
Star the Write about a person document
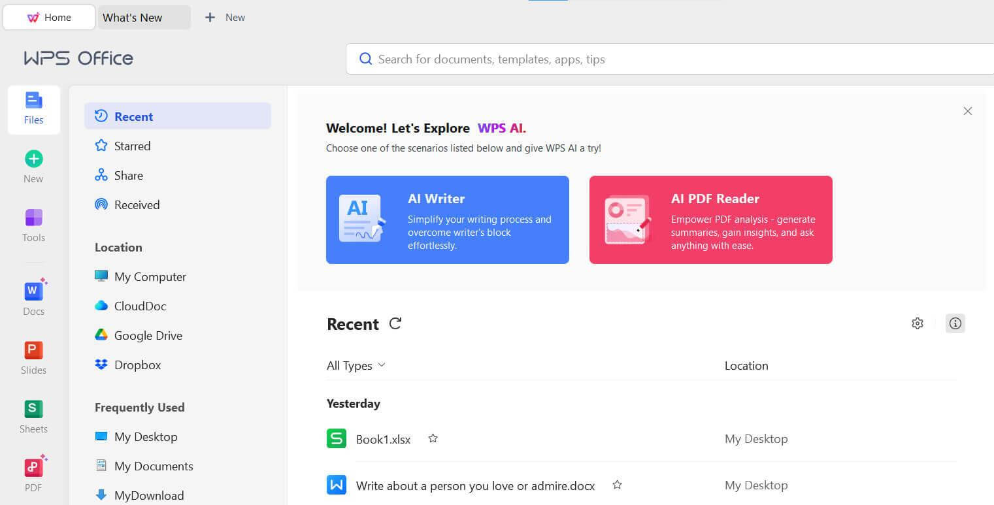coord(616,485)
